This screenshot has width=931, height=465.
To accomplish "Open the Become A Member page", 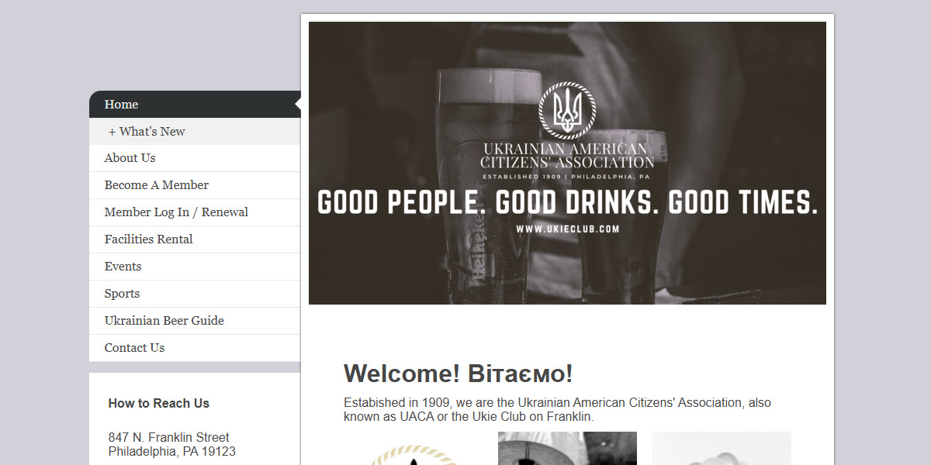I will pos(195,185).
